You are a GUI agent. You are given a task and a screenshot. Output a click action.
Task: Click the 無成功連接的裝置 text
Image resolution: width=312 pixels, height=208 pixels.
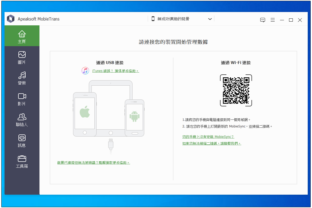173,19
